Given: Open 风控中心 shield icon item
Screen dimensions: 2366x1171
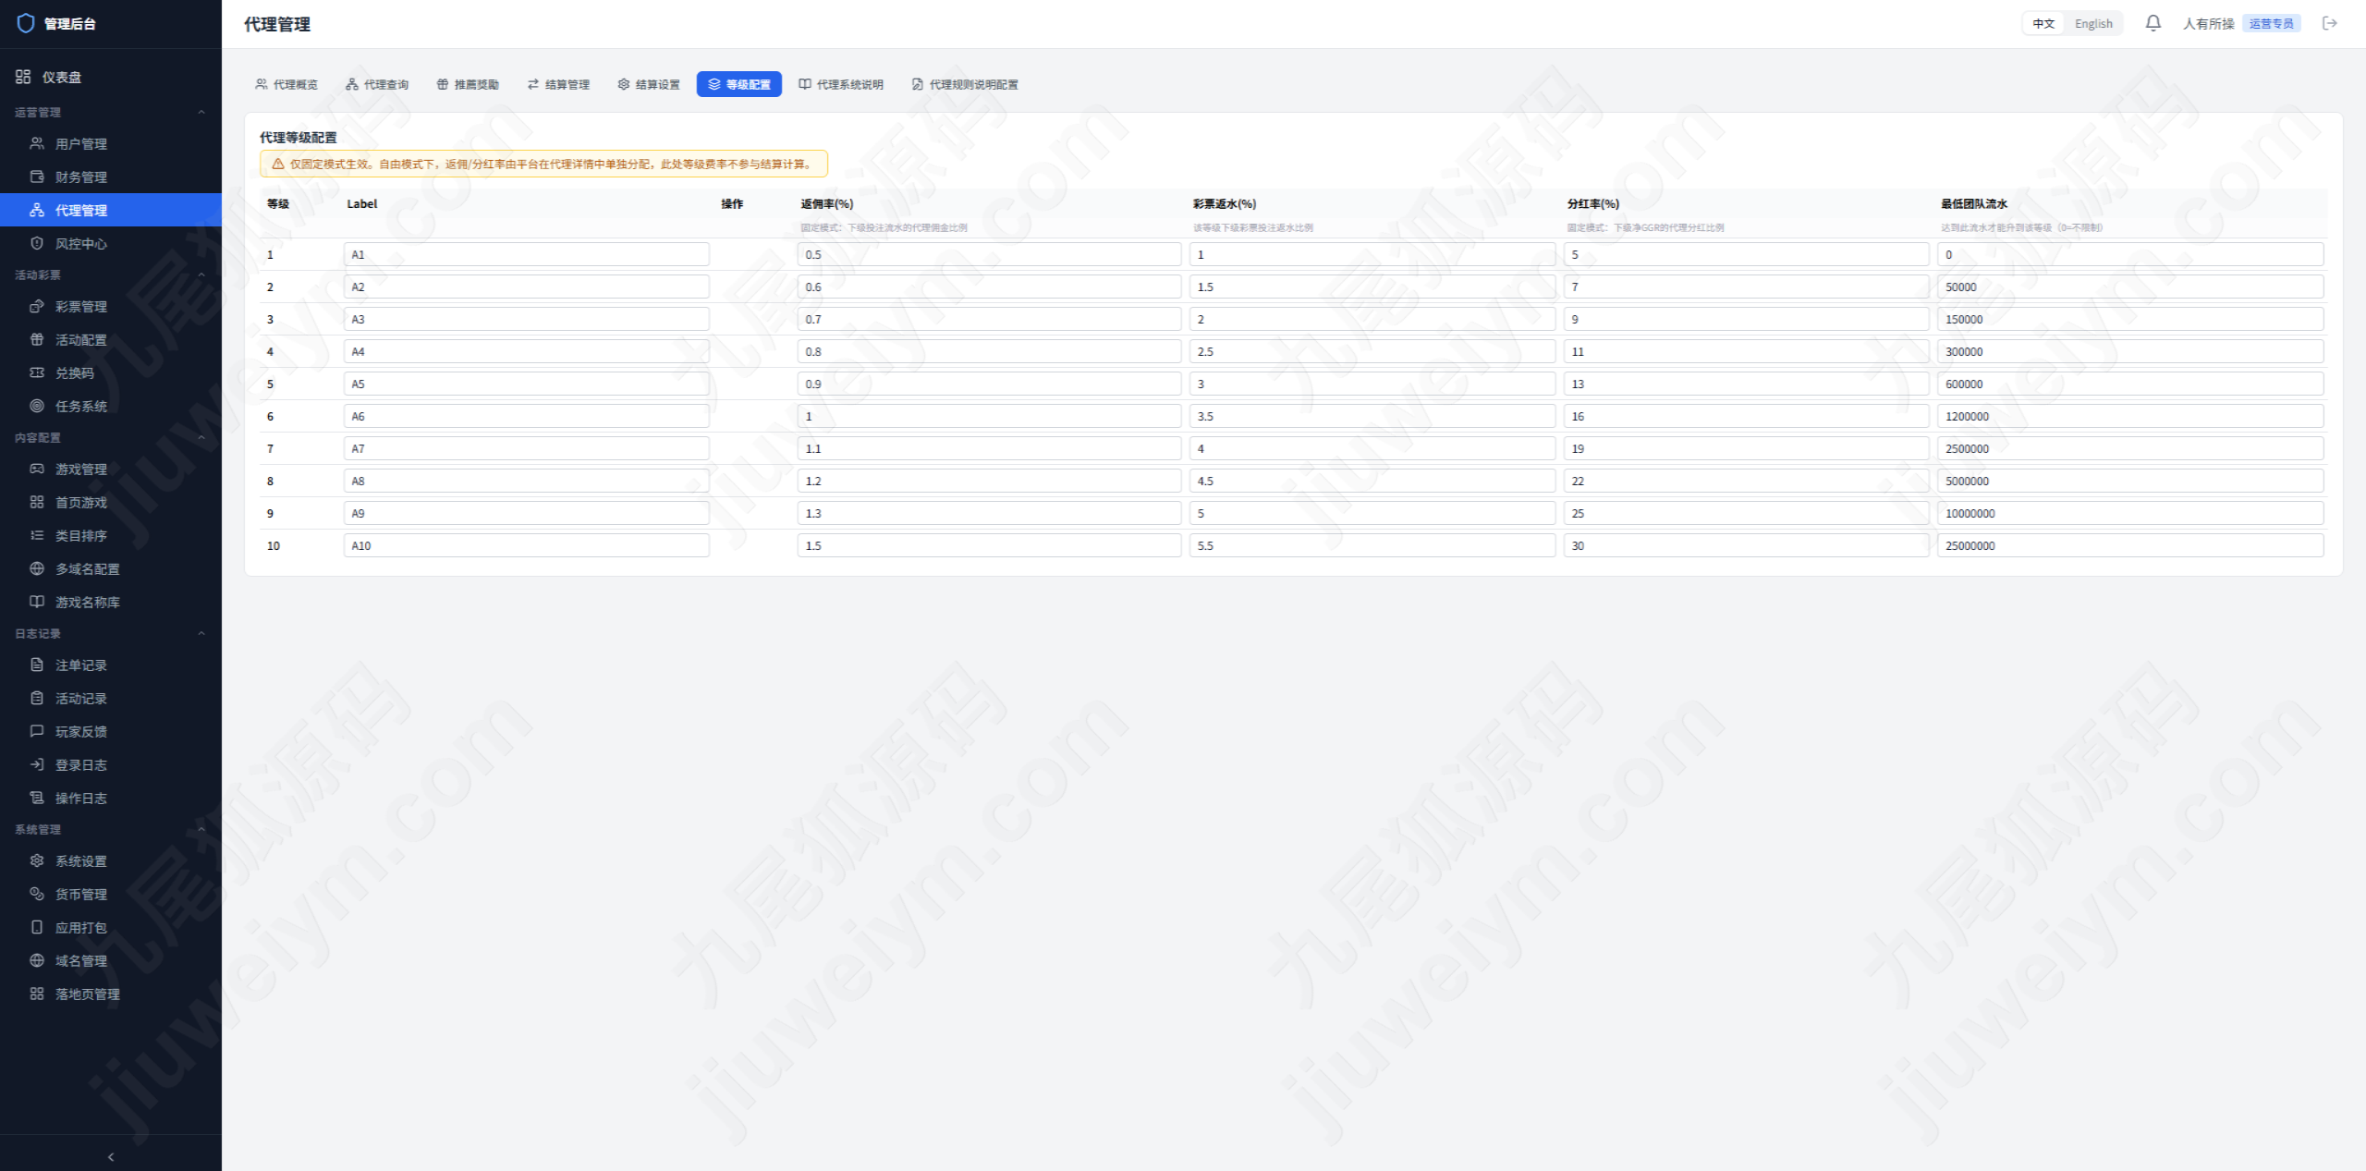Looking at the screenshot, I should (x=37, y=243).
